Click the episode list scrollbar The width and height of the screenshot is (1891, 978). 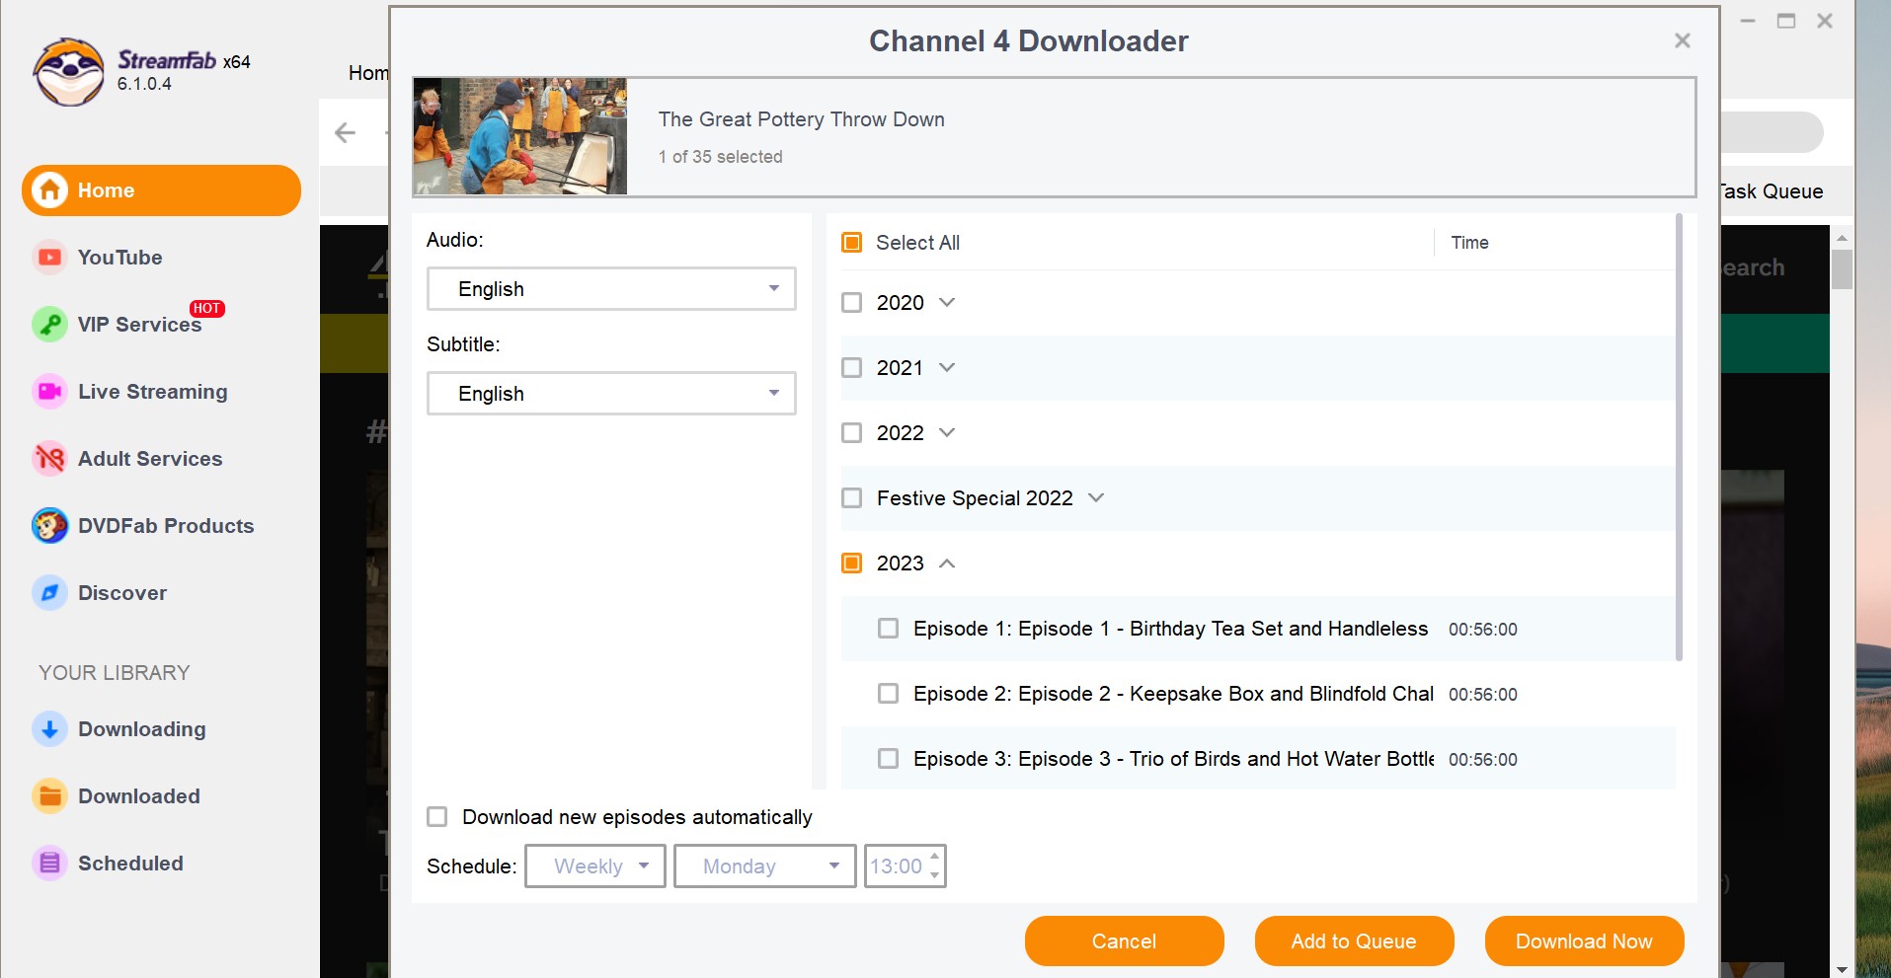(1679, 437)
